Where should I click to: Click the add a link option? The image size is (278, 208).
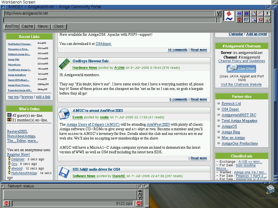[x=43, y=97]
